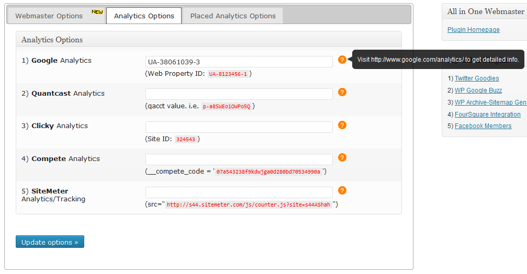Click the Google Analytics ID field

pyautogui.click(x=239, y=62)
